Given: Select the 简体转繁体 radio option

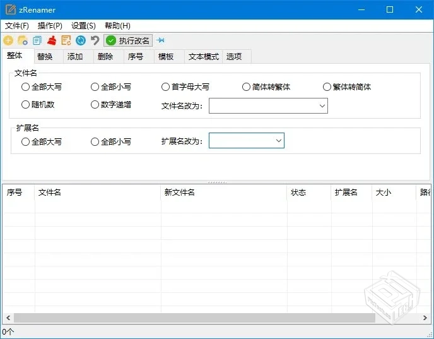Looking at the screenshot, I should click(x=266, y=87).
